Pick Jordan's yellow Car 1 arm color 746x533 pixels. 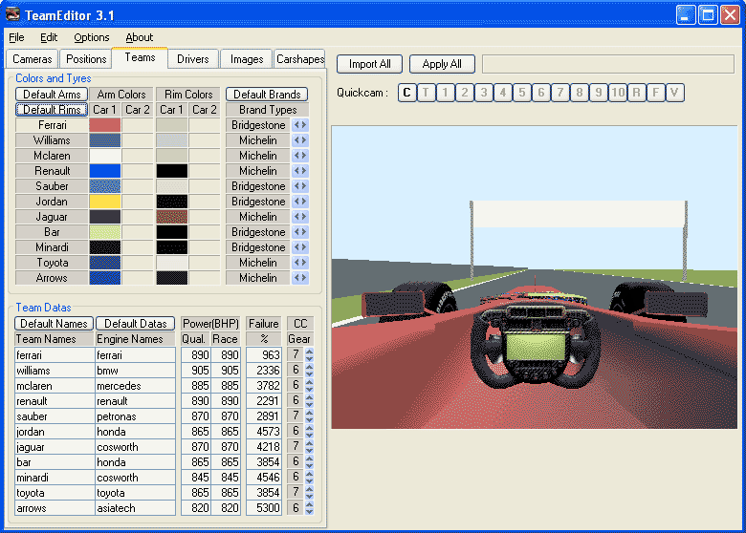pos(105,202)
